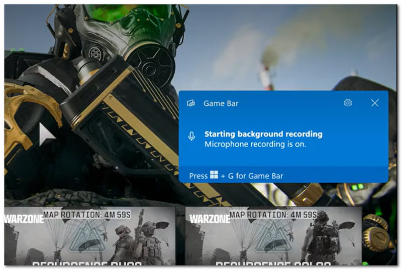
Task: Select the Resurgence Solos label
Action: (x=273, y=263)
